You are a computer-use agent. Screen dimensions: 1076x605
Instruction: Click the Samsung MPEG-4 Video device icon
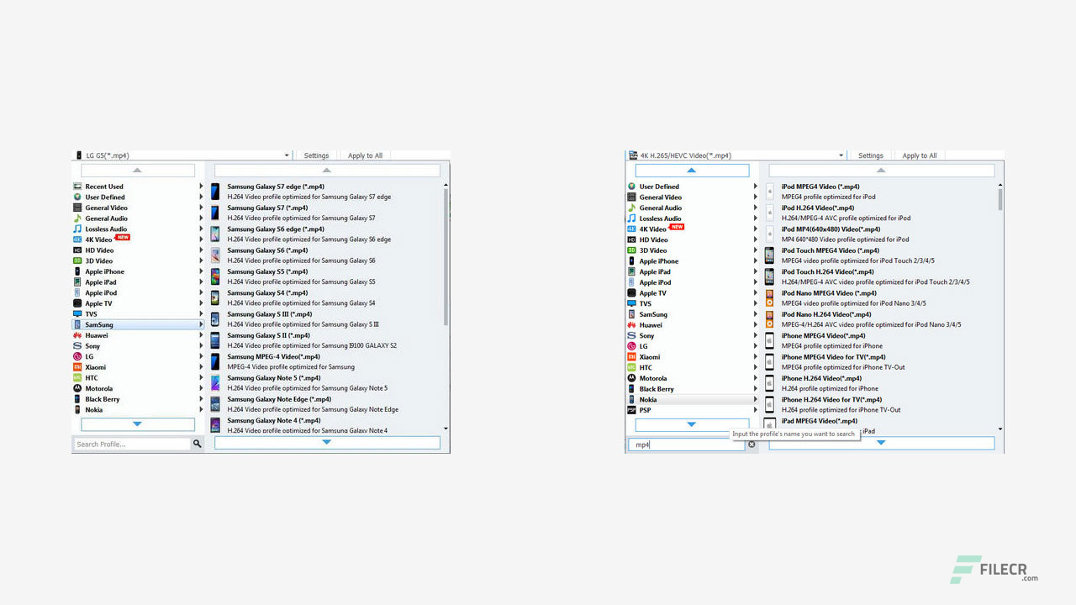click(215, 361)
